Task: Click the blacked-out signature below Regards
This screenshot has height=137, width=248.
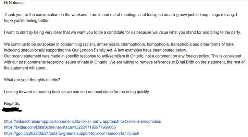Action: pos(12,110)
